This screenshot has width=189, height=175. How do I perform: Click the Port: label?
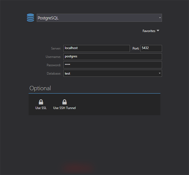[x=136, y=48]
